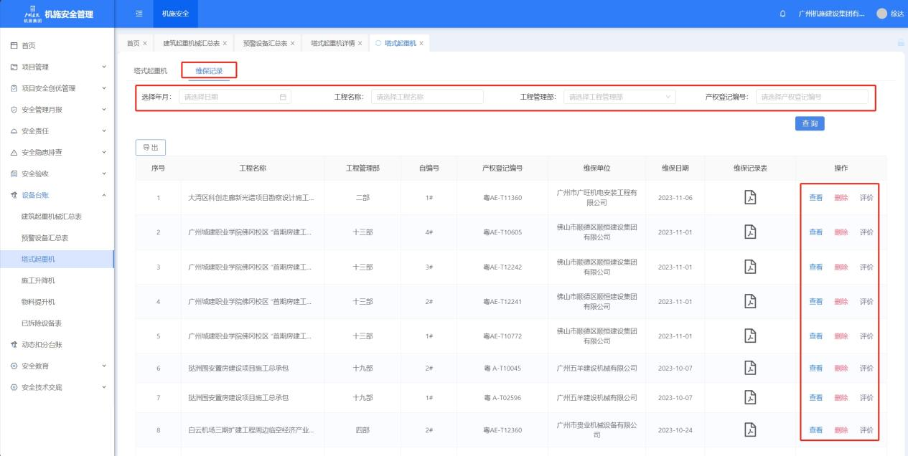Switch to the 塔式起重机 sub-tab
This screenshot has height=456, width=908.
(151, 70)
